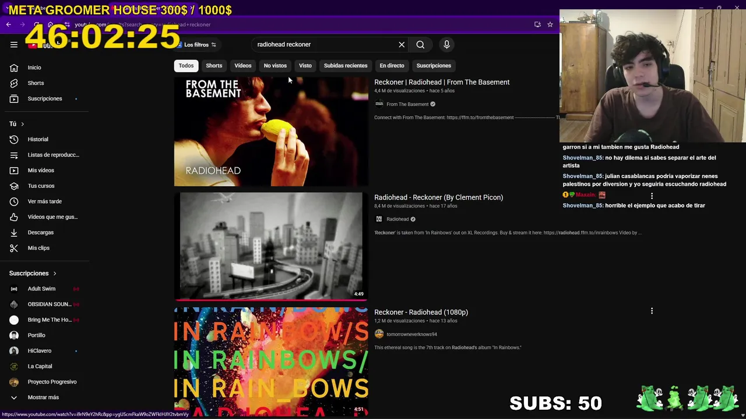Click the Radiohead channel avatar icon

[379, 219]
